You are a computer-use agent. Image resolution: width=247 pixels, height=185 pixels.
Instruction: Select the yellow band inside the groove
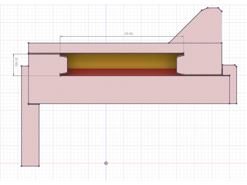tap(122, 61)
